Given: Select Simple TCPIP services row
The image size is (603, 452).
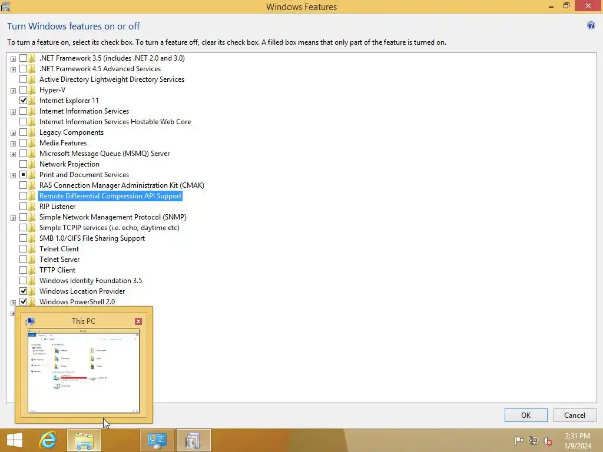Looking at the screenshot, I should (x=109, y=228).
